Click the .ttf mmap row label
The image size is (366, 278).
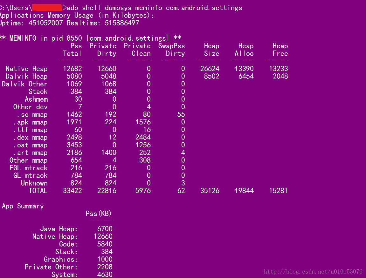coord(30,130)
